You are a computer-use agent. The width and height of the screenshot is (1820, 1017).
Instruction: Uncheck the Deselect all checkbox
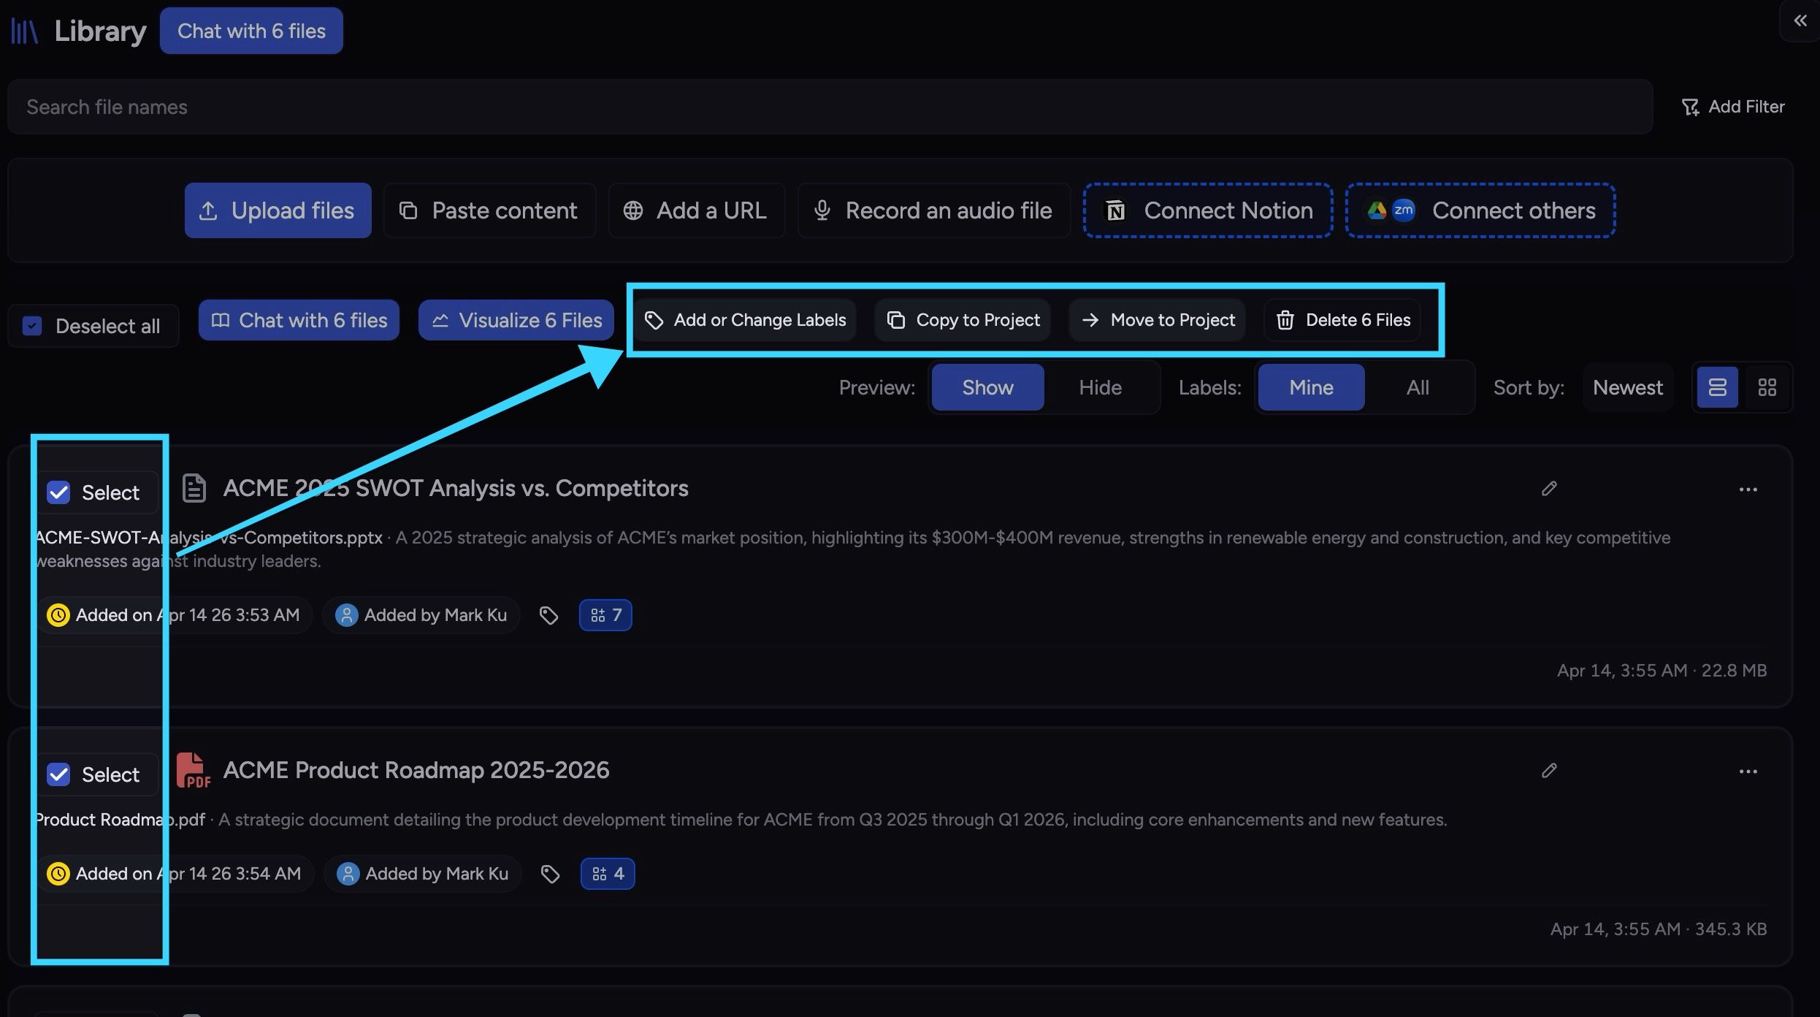point(32,326)
